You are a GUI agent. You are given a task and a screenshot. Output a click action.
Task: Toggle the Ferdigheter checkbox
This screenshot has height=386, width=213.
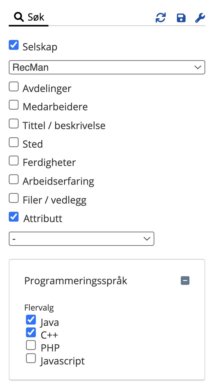14,161
